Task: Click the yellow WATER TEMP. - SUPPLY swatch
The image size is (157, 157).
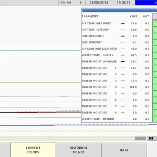Action: 123,55
